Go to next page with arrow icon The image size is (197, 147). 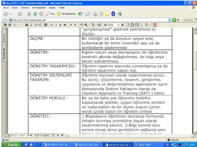[60, 25]
